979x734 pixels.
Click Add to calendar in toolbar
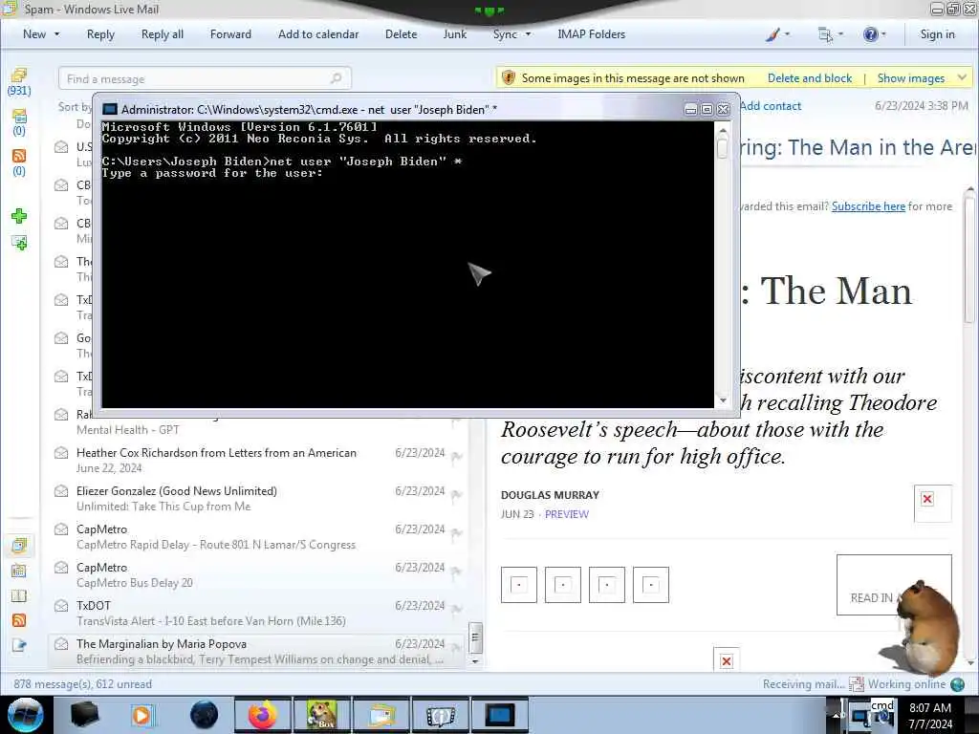click(x=318, y=34)
